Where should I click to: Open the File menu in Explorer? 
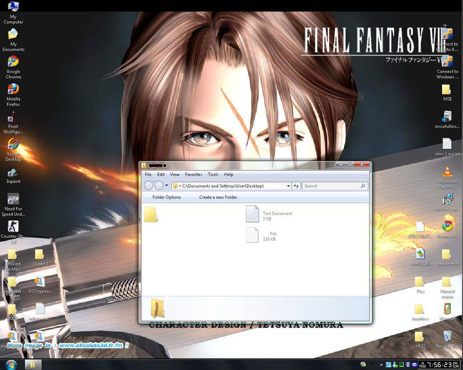click(x=148, y=174)
